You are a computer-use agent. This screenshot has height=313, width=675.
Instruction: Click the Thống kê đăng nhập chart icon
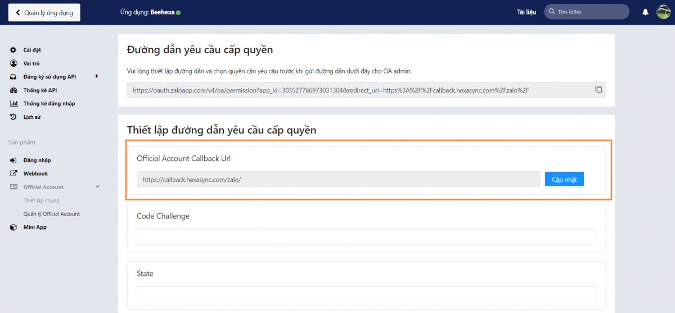(x=13, y=104)
